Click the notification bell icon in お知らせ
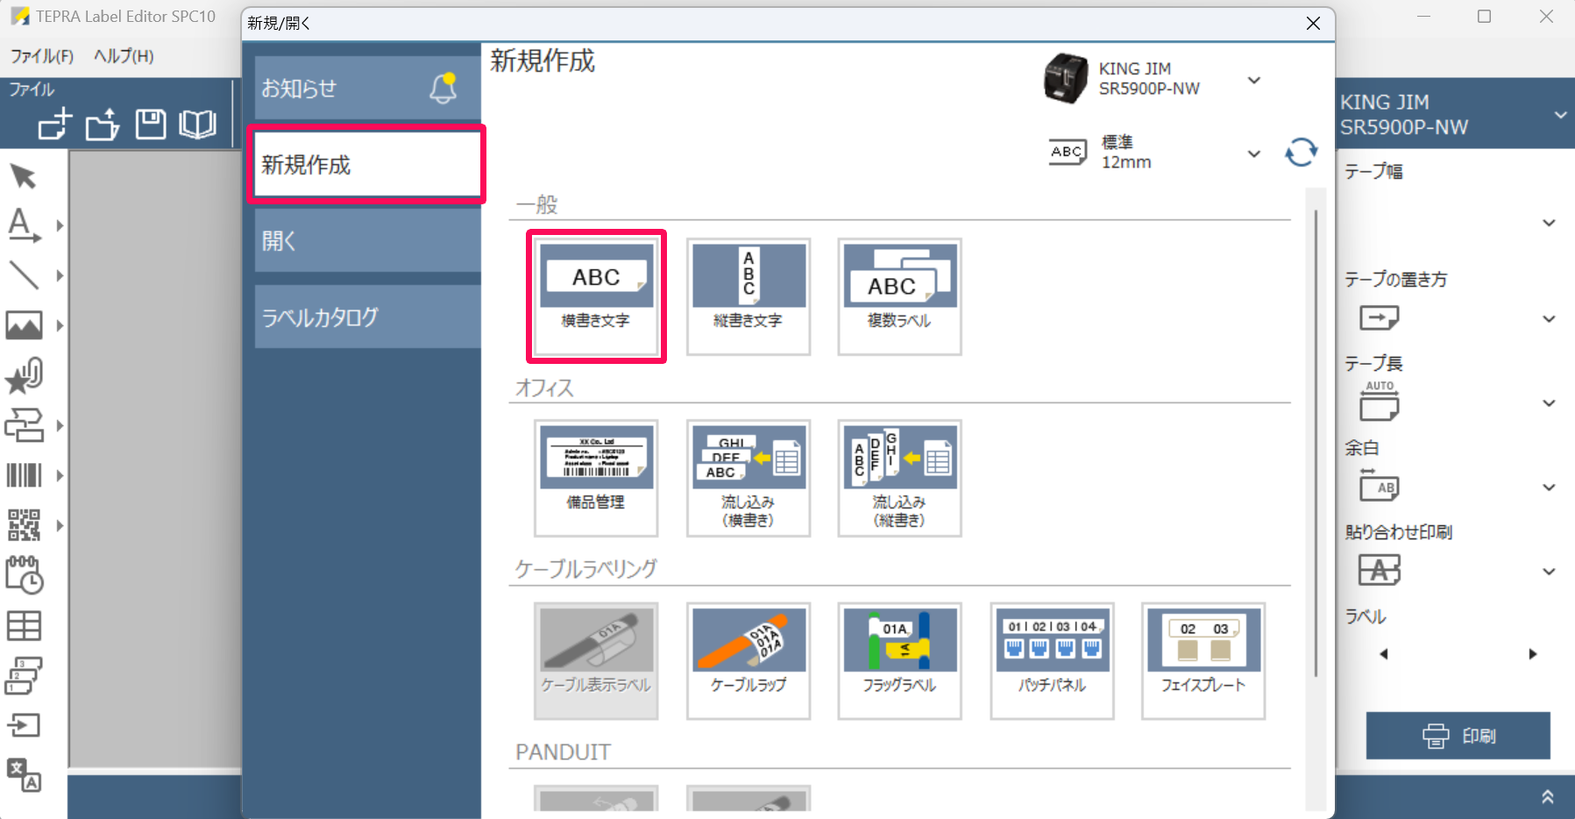Viewport: 1575px width, 819px height. pos(443,88)
